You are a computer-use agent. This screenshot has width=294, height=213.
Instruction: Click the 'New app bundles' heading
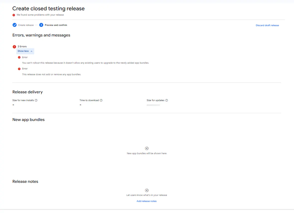pos(28,120)
